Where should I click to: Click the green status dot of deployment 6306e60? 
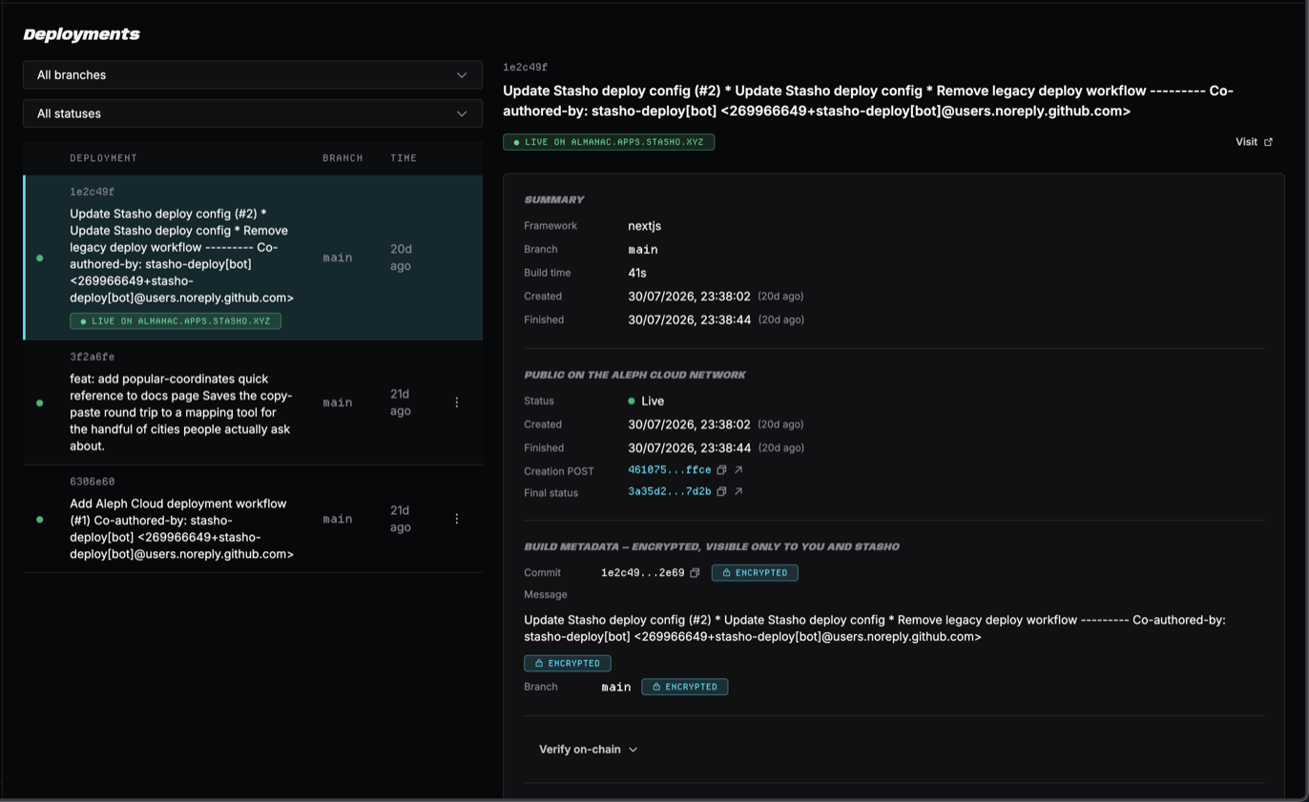pos(39,520)
